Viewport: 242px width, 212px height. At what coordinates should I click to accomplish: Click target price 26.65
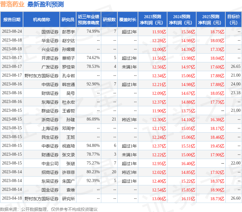[236, 66]
